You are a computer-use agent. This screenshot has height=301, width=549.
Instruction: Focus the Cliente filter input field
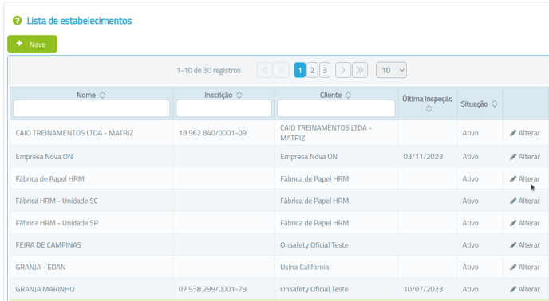pyautogui.click(x=336, y=108)
